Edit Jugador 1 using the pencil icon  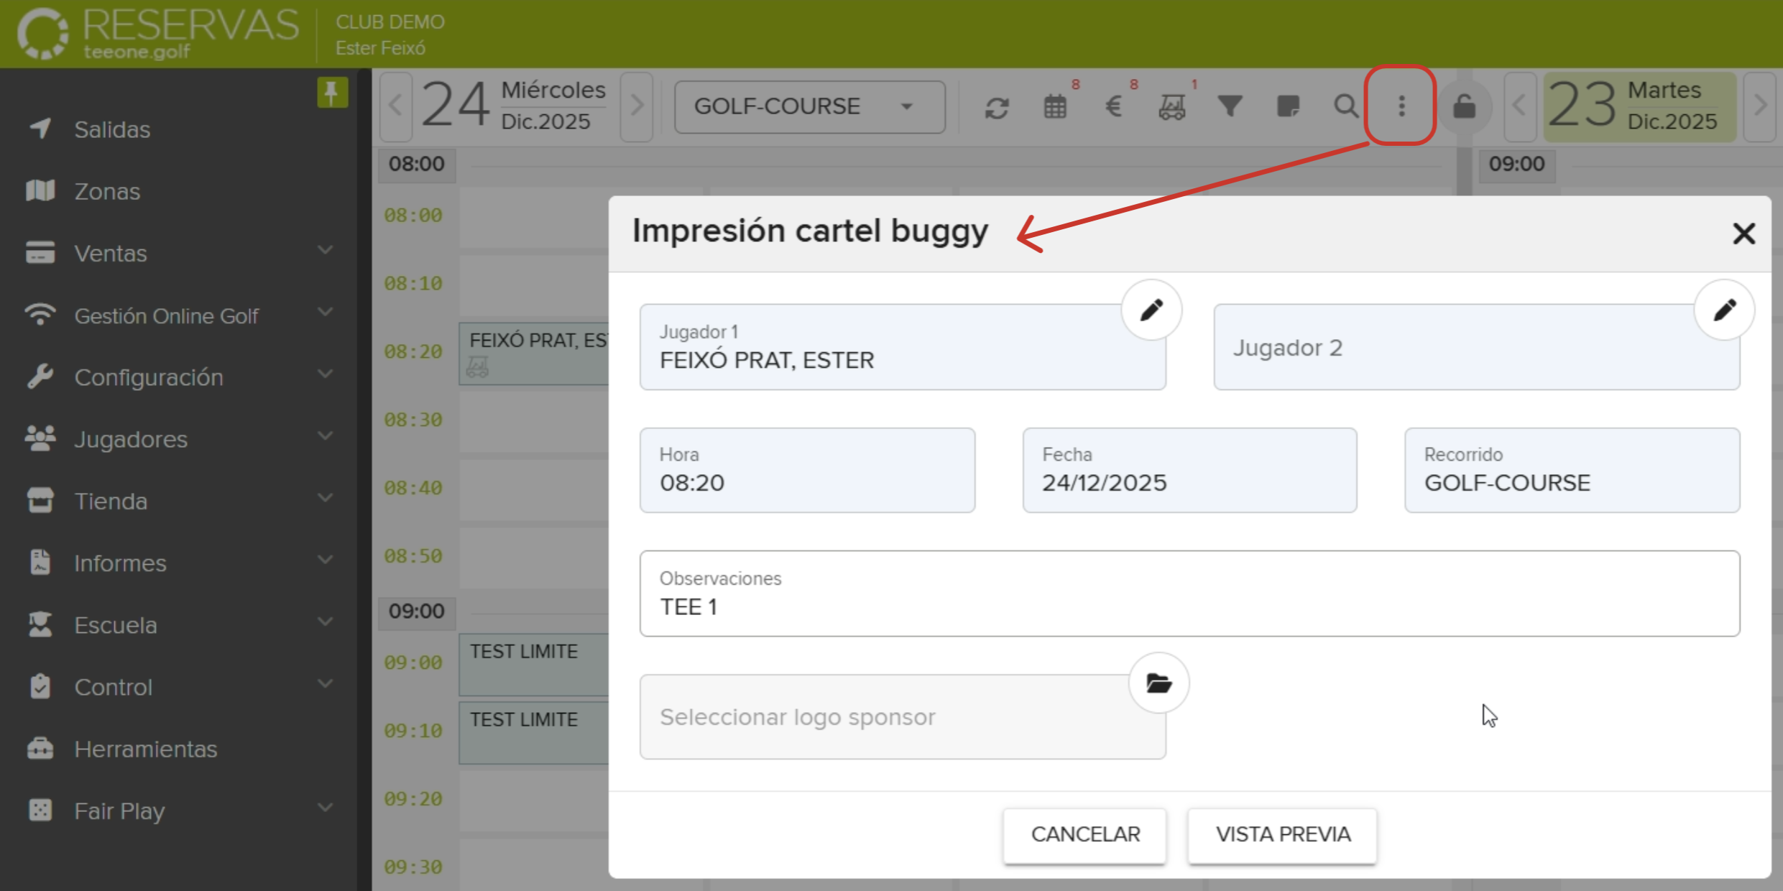click(1151, 309)
